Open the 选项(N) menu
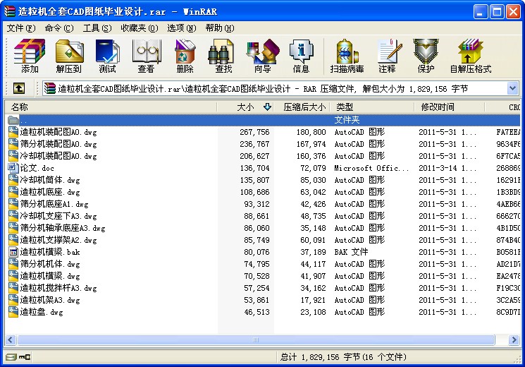Image resolution: width=525 pixels, height=367 pixels. [182, 28]
